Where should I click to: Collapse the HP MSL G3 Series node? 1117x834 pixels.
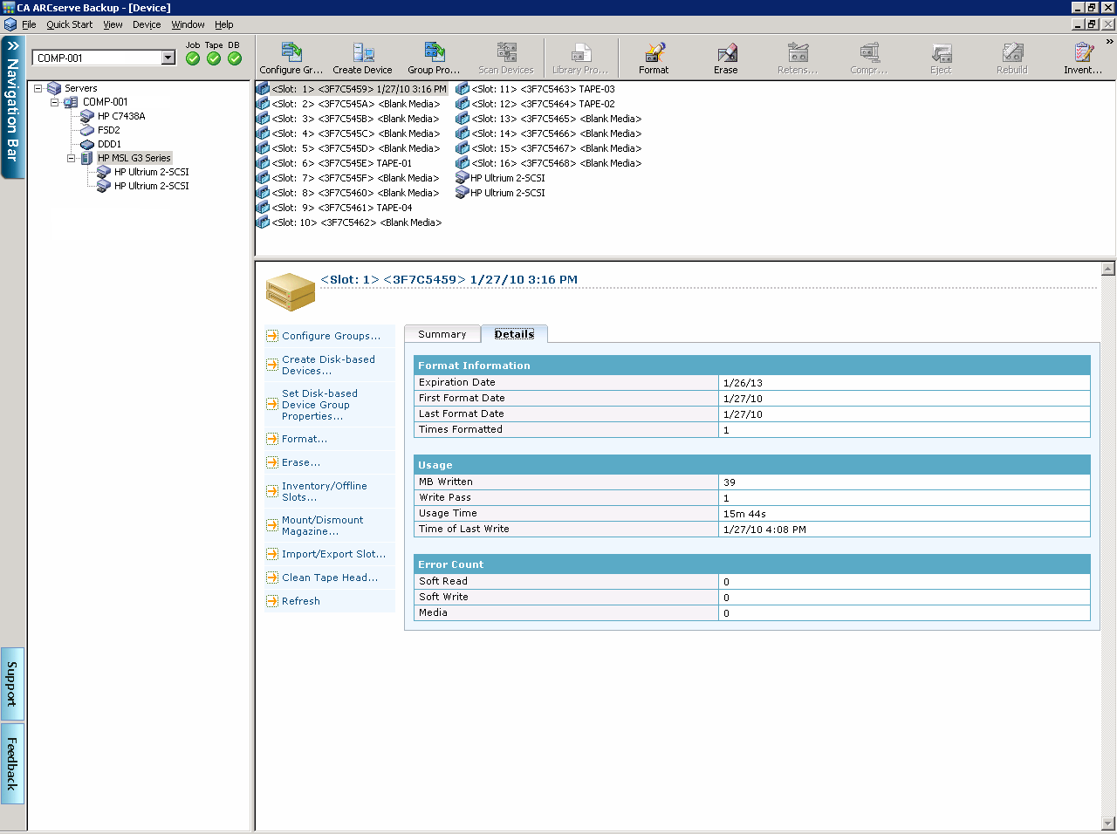(72, 158)
